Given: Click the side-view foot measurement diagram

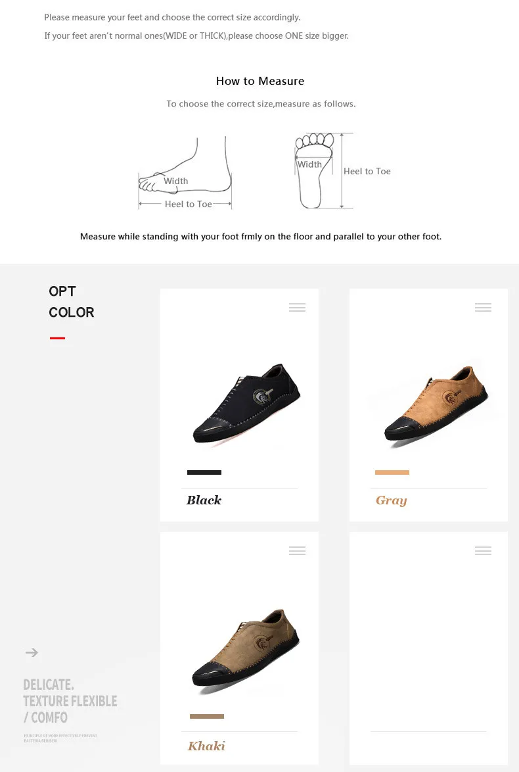Looking at the screenshot, I should (x=185, y=173).
